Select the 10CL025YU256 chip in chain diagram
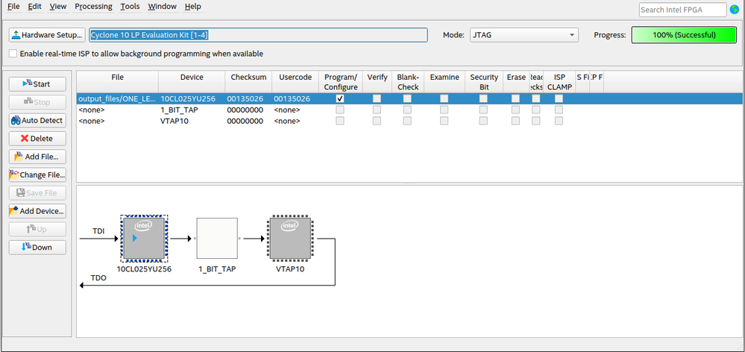Screen dimensions: 745x352 [144, 239]
